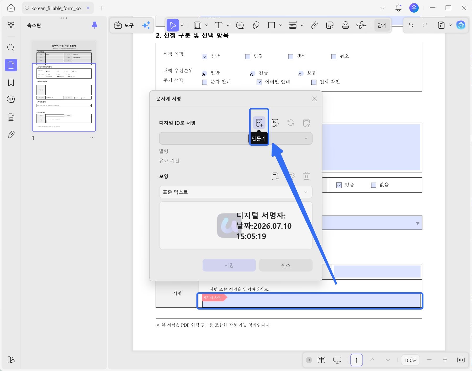This screenshot has height=371, width=472.
Task: Open the search panel icon
Action: click(11, 48)
